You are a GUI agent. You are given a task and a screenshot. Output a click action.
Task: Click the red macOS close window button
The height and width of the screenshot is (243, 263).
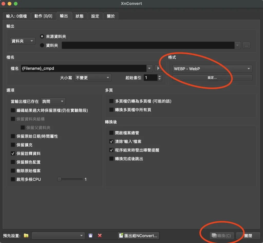(x=4, y=4)
